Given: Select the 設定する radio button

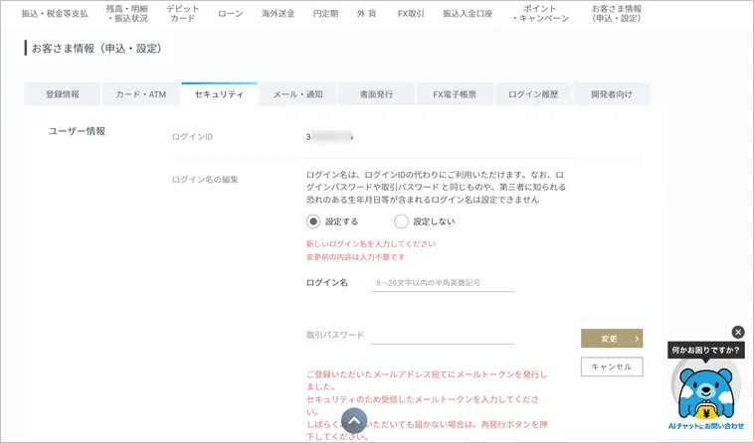Looking at the screenshot, I should pyautogui.click(x=313, y=221).
